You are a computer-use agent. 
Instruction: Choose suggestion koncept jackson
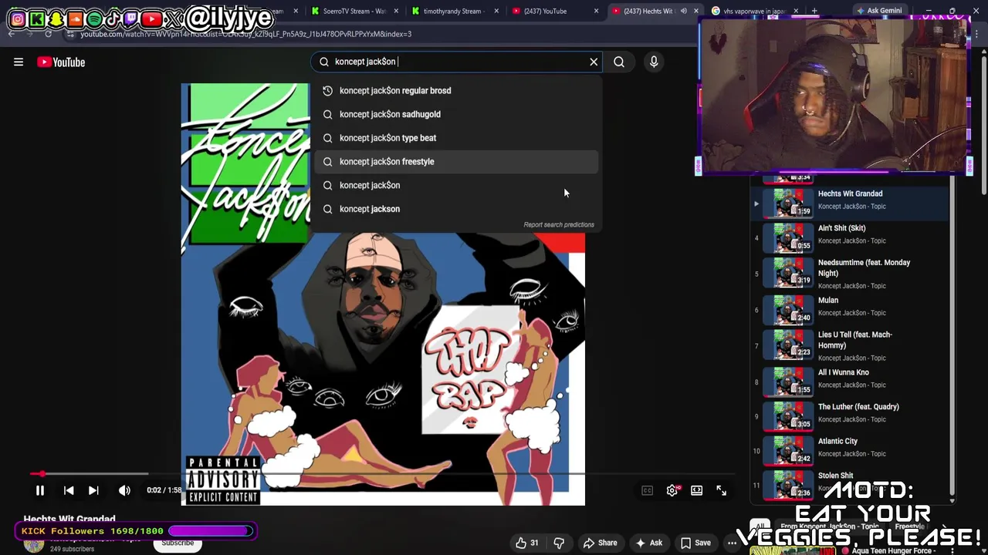(455, 209)
